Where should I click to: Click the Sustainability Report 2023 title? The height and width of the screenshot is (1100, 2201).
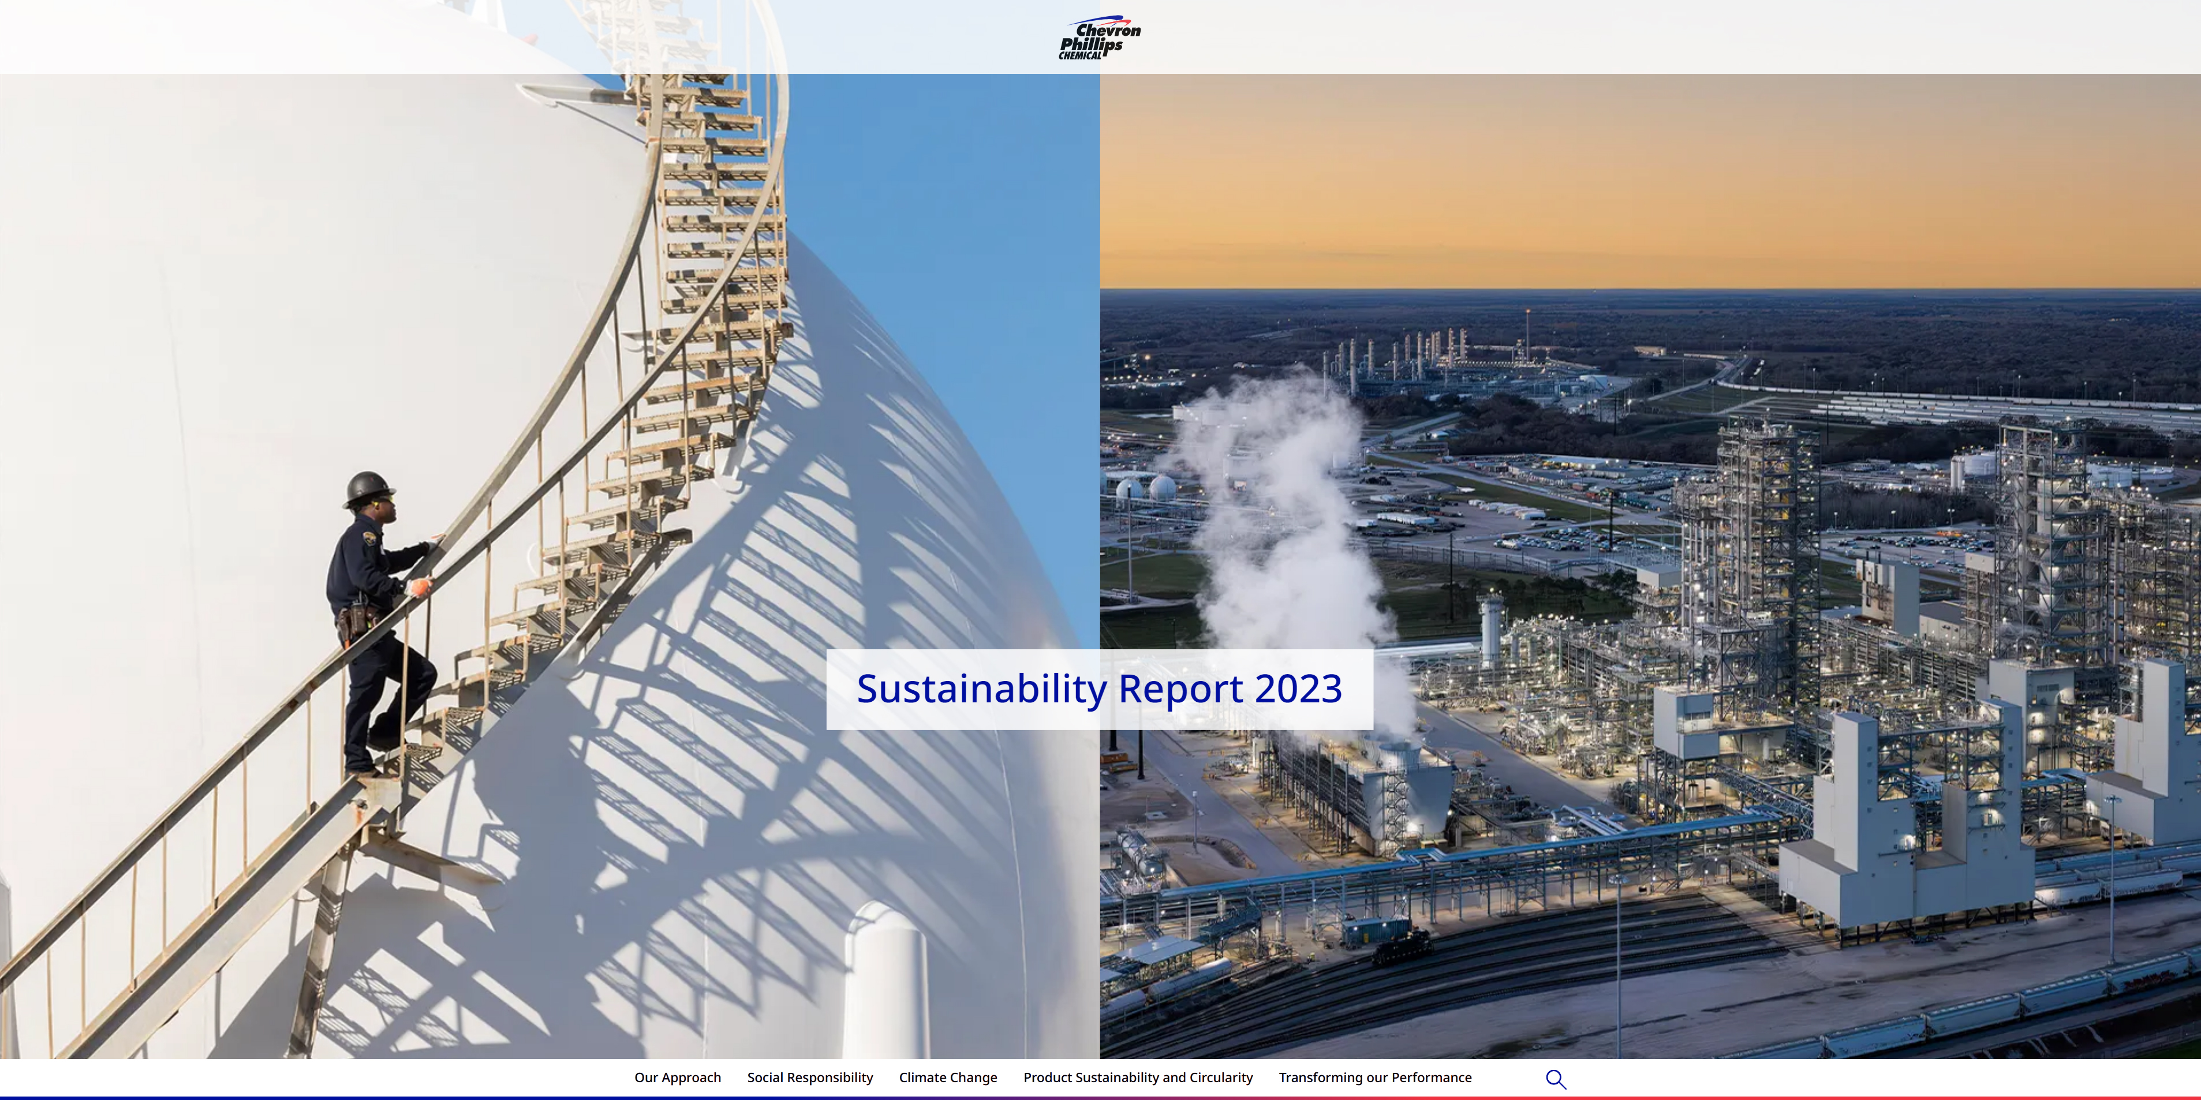click(x=1100, y=689)
